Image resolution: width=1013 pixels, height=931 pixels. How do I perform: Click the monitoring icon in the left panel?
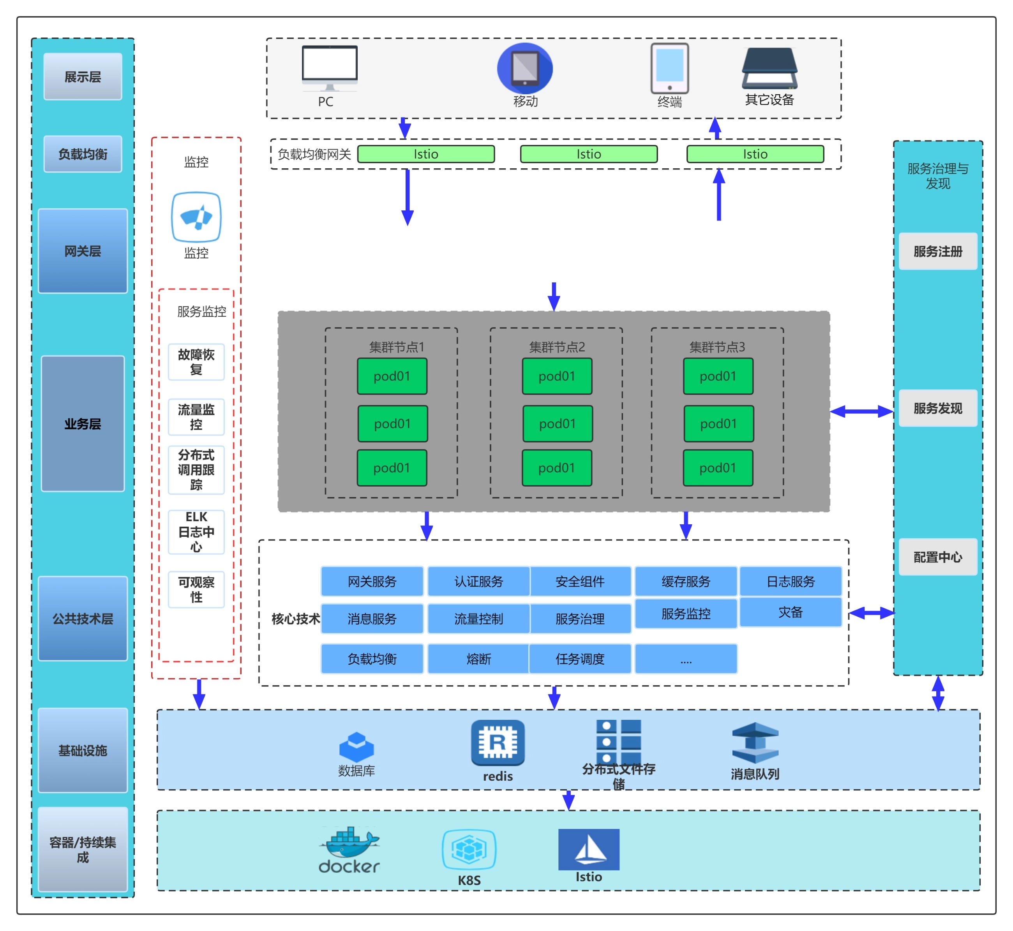196,217
